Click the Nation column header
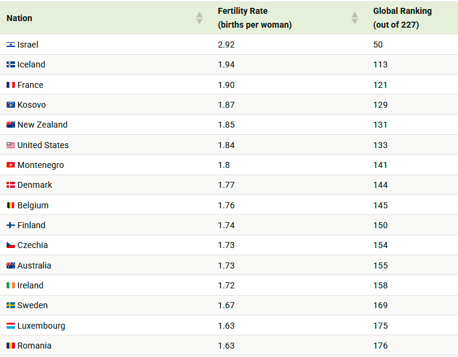This screenshot has height=357, width=458. [20, 18]
